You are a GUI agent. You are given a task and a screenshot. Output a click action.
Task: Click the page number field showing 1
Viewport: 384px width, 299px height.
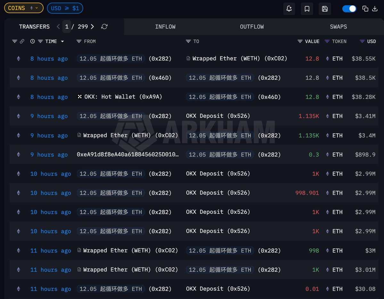(x=67, y=27)
